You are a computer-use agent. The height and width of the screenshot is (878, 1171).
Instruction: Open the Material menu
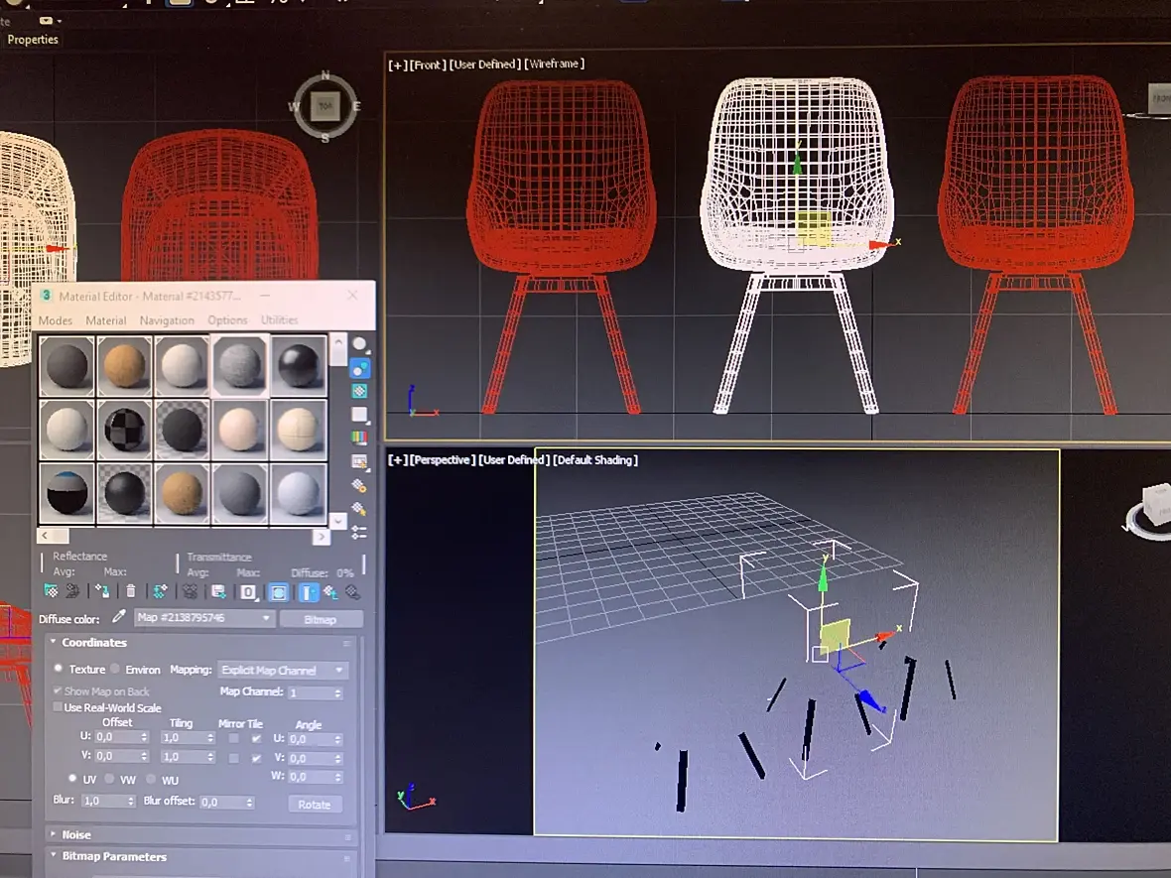(x=106, y=320)
